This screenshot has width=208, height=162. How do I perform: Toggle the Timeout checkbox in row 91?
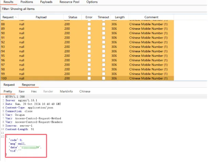pos(104,38)
